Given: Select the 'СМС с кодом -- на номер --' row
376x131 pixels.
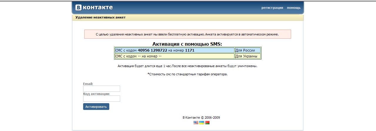Looking at the screenshot, I should pos(174,56).
